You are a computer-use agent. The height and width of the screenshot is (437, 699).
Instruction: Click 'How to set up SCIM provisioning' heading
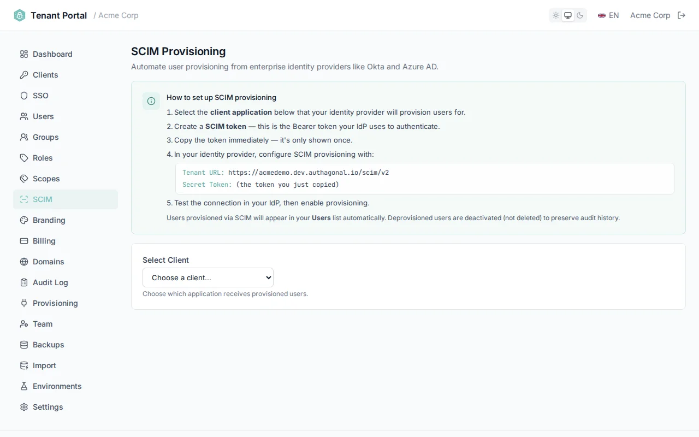click(x=221, y=98)
